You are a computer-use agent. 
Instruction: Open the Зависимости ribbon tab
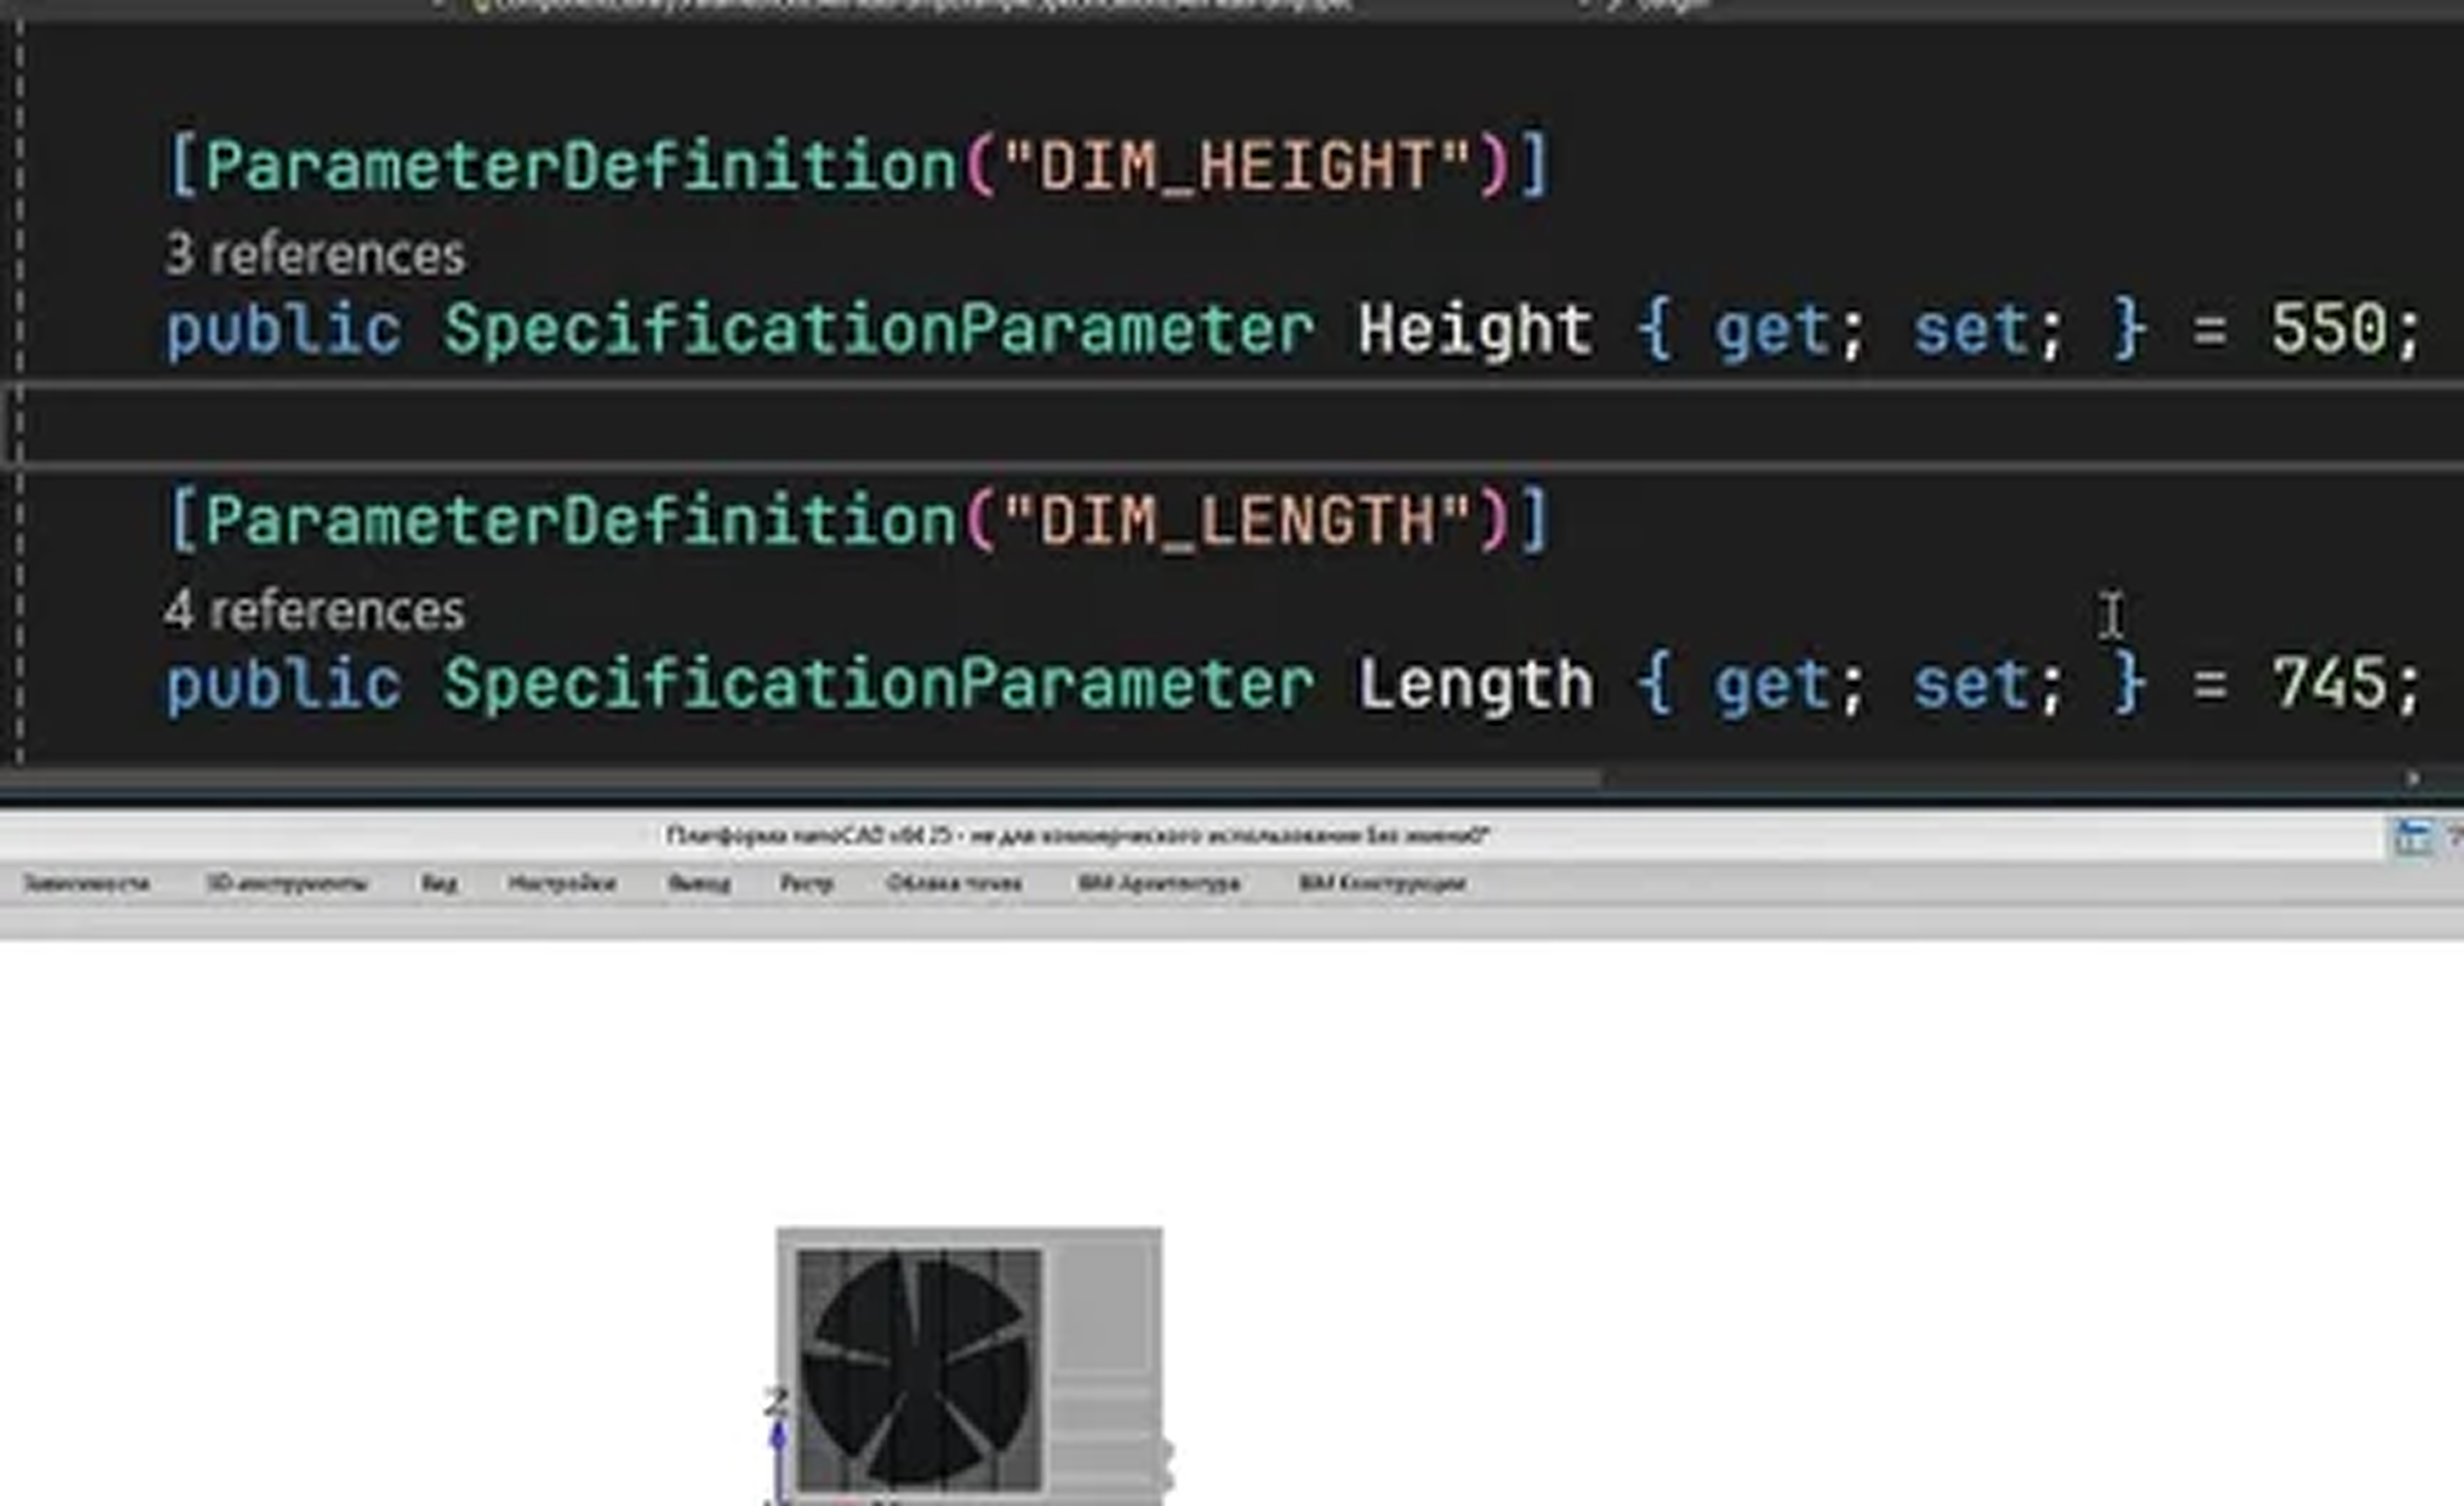click(86, 883)
